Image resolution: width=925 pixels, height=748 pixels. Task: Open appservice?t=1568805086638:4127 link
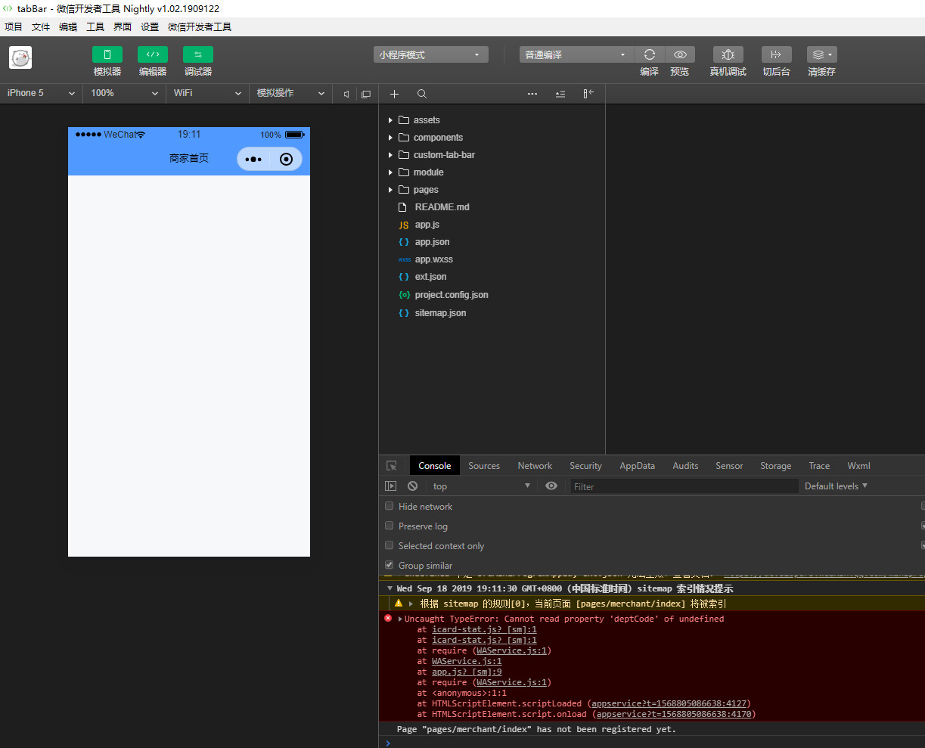(669, 703)
